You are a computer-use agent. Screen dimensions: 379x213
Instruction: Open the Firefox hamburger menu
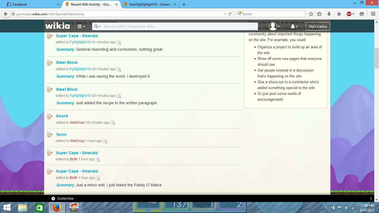click(373, 14)
